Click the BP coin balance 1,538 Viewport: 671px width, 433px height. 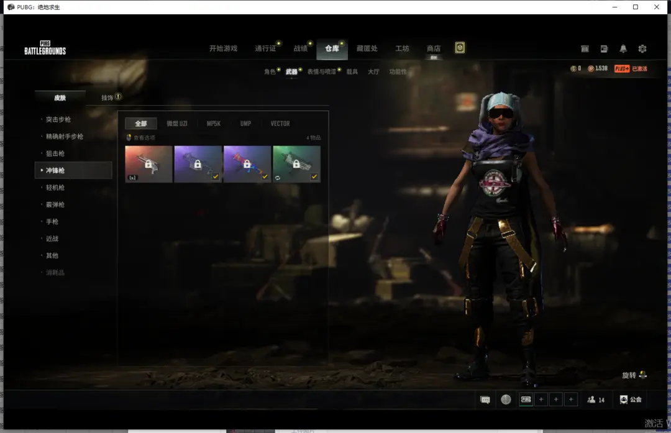[x=598, y=68]
